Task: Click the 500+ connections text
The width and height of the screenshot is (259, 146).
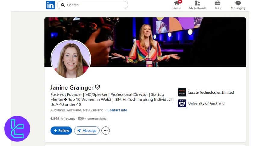Action: (92, 119)
